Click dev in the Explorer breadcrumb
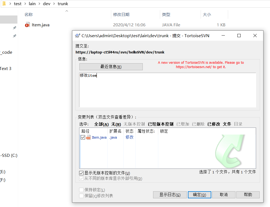 (x=47, y=4)
